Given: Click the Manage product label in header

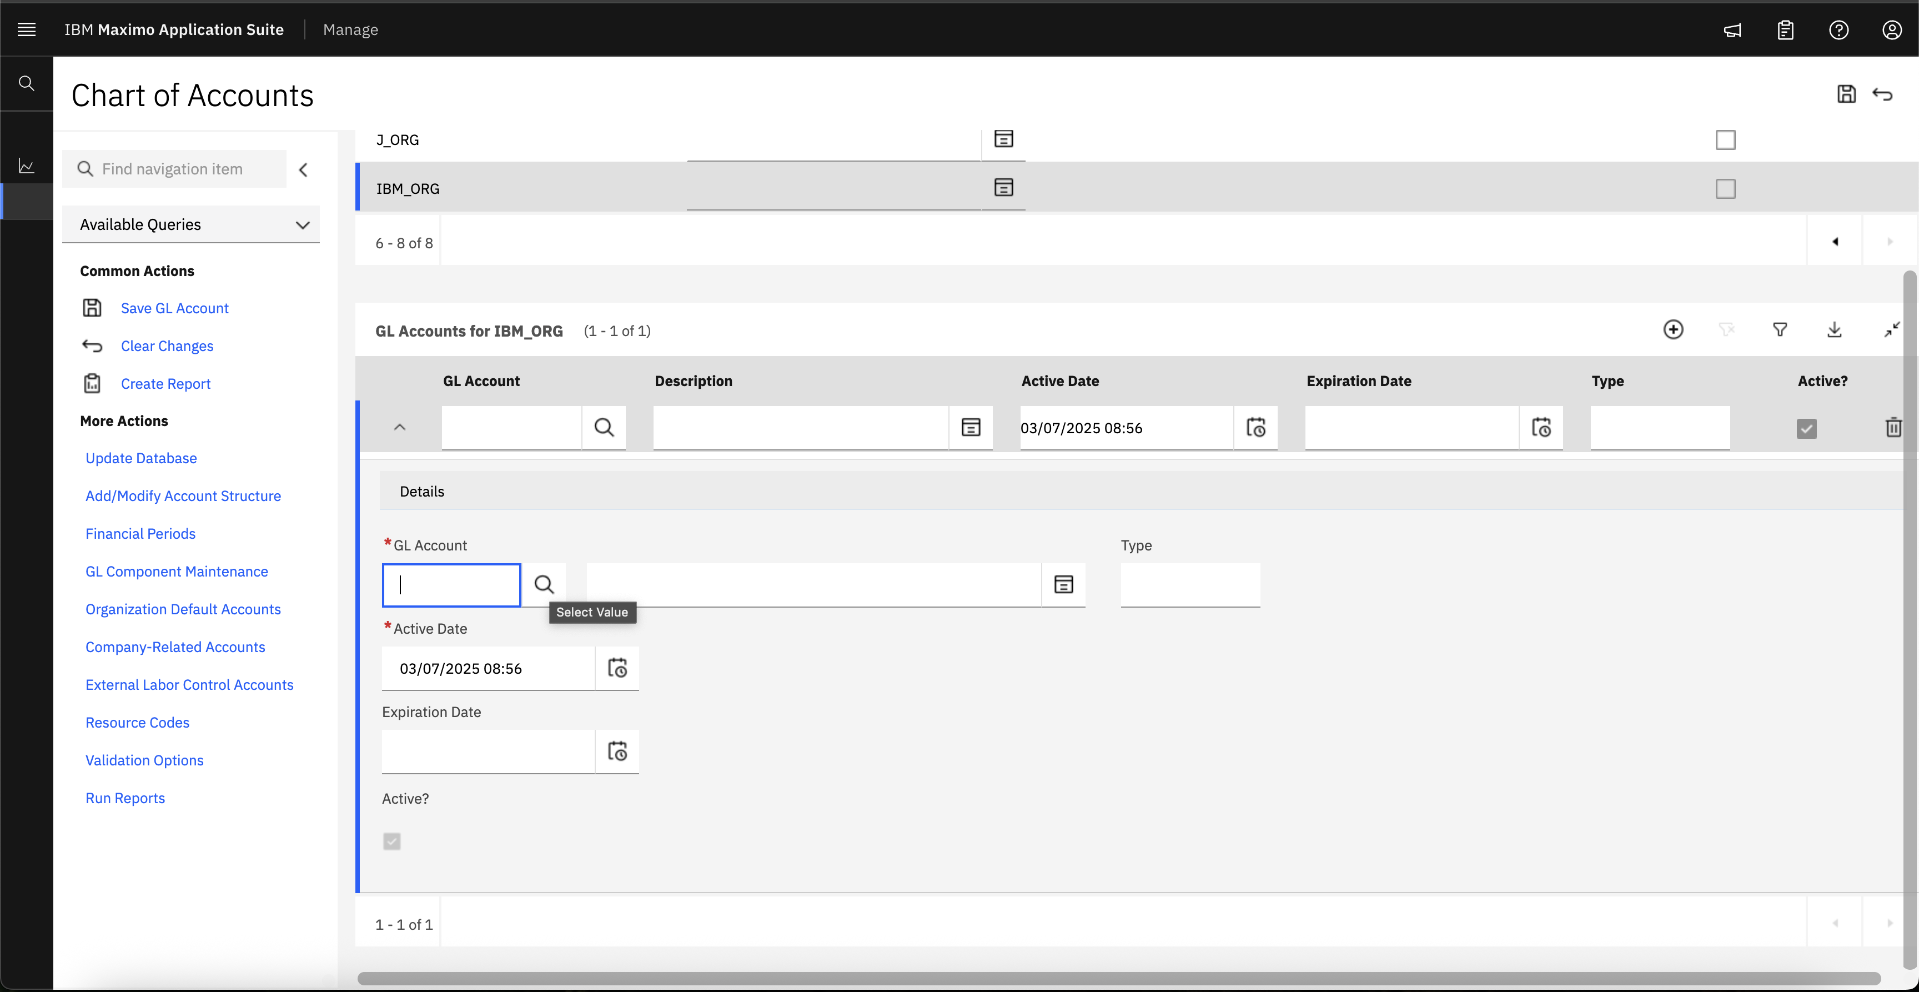Looking at the screenshot, I should coord(350,30).
